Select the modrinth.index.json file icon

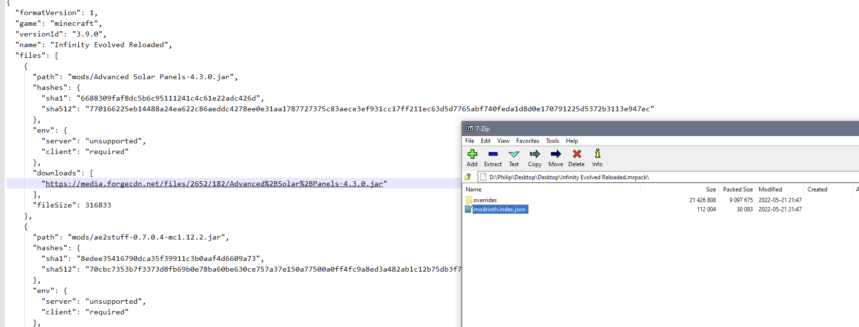point(468,209)
